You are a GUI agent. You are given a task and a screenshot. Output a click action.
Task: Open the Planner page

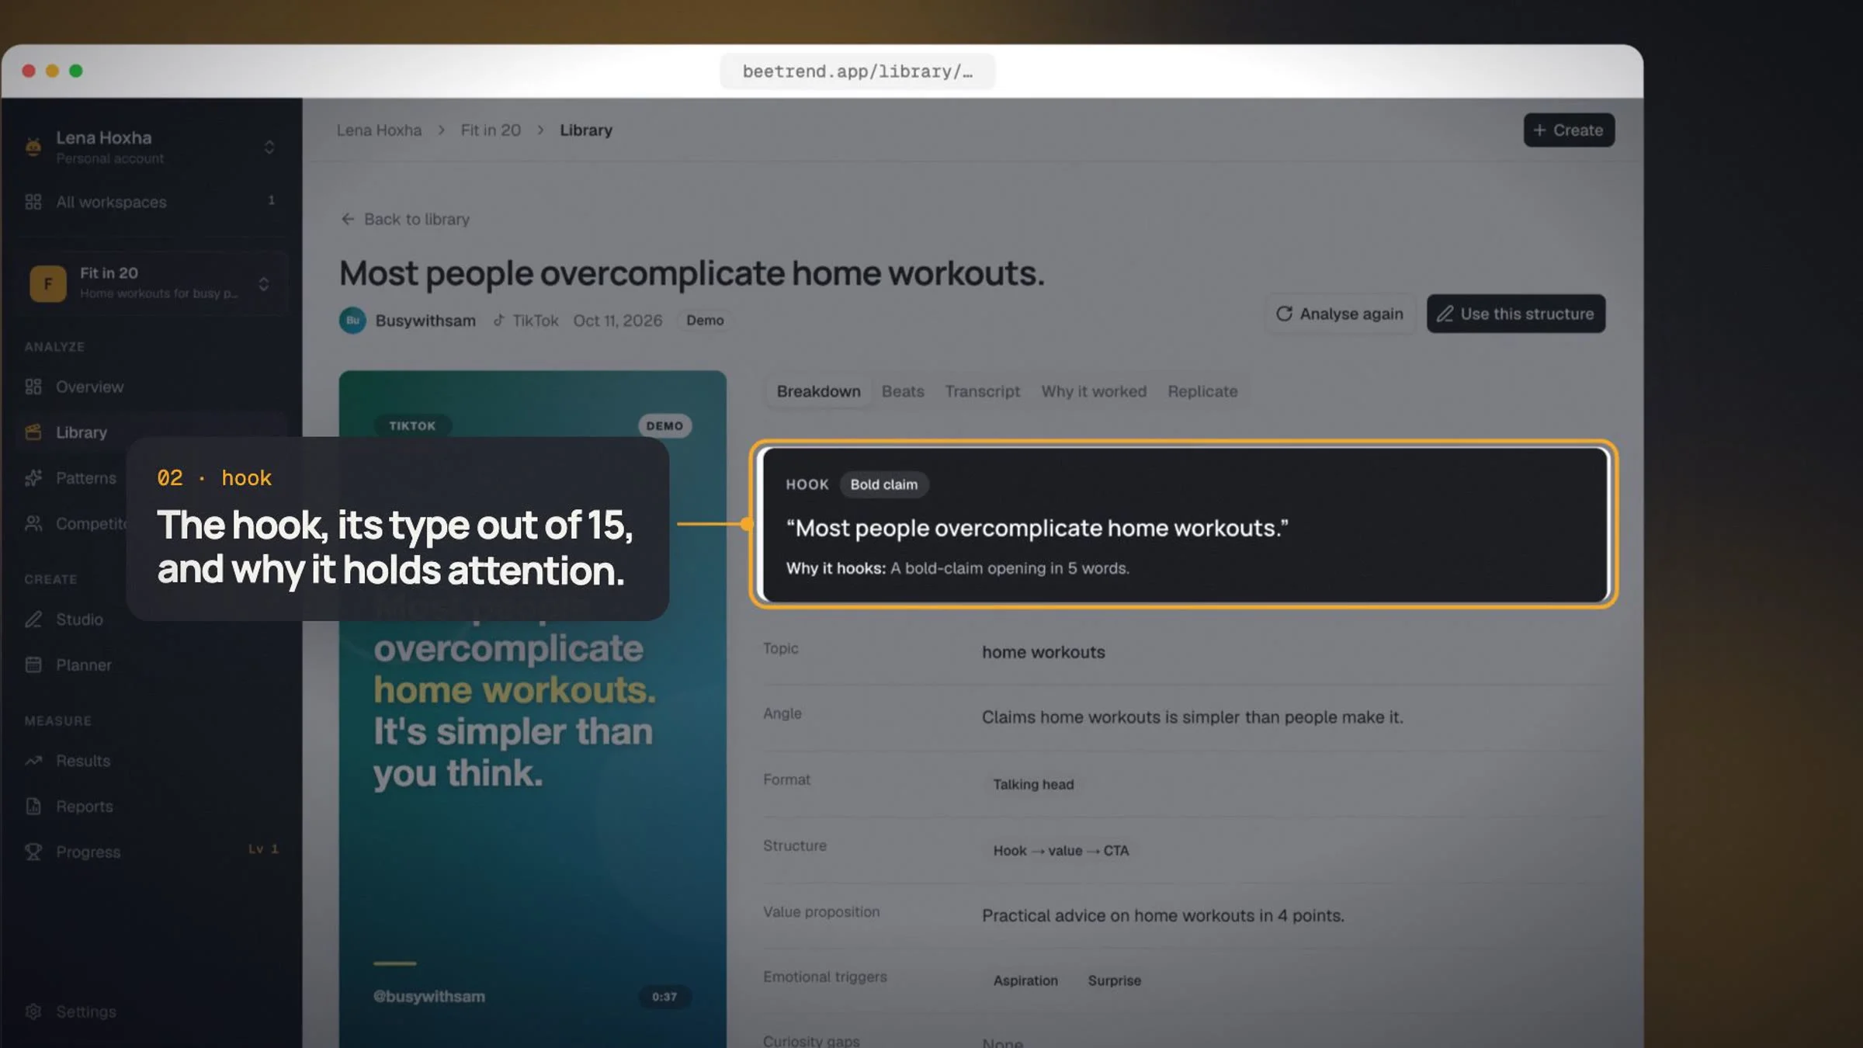151,665
